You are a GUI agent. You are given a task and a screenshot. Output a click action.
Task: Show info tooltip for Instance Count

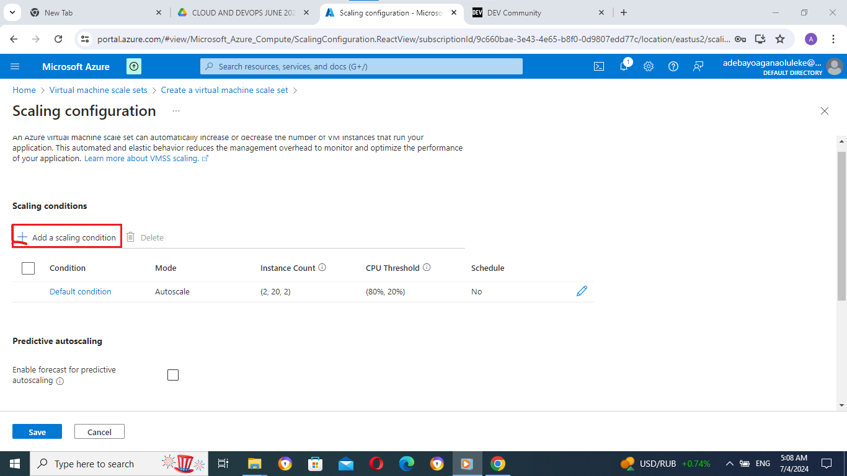pos(322,268)
